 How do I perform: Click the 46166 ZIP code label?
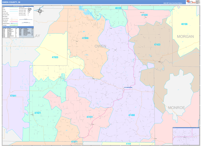184,24
